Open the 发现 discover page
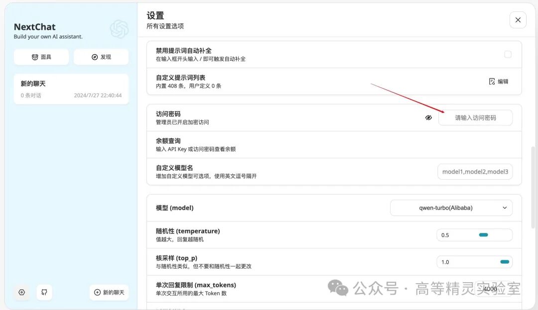Screen dimensions: 538x310 (x=101, y=57)
